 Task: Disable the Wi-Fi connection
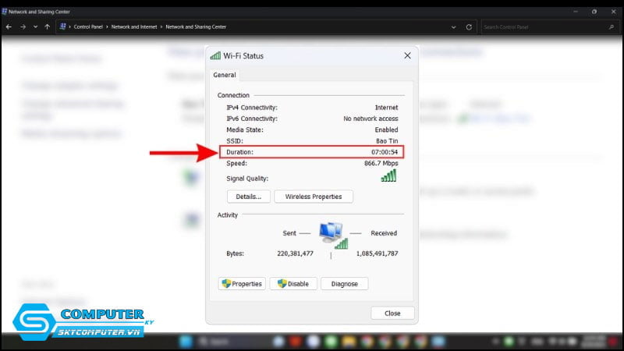click(293, 284)
